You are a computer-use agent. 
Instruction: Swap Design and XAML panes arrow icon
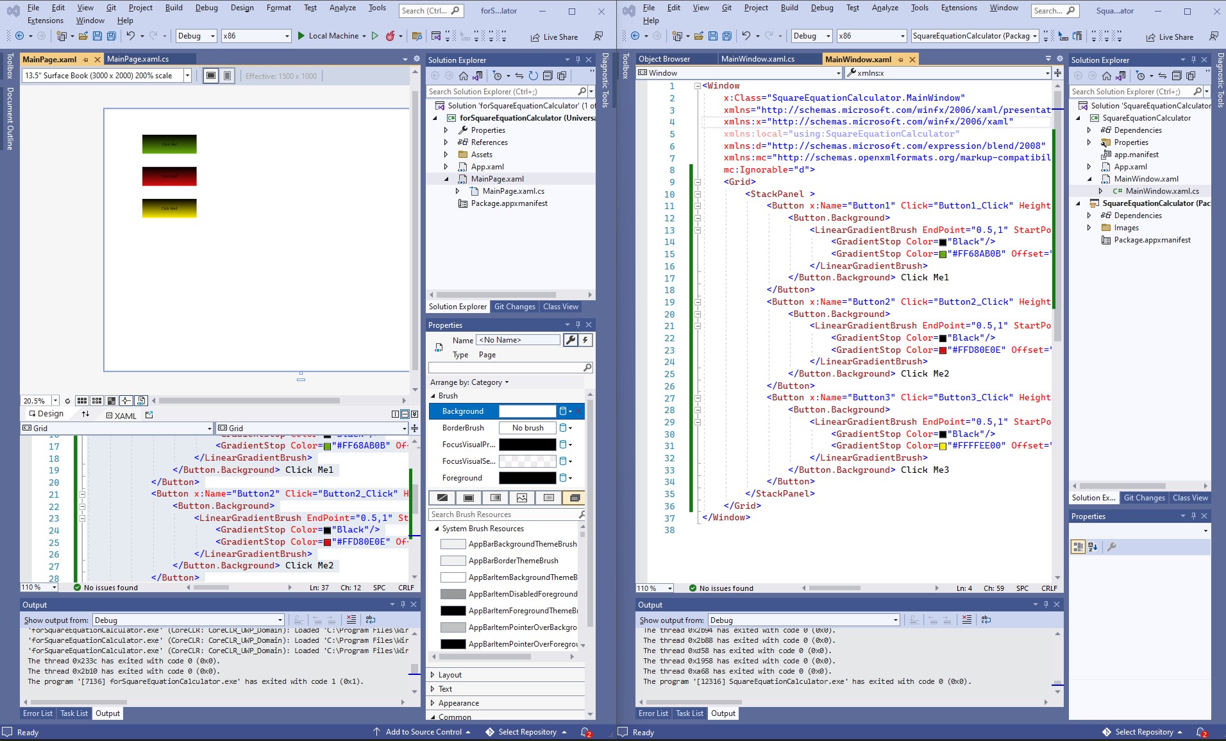pos(85,414)
